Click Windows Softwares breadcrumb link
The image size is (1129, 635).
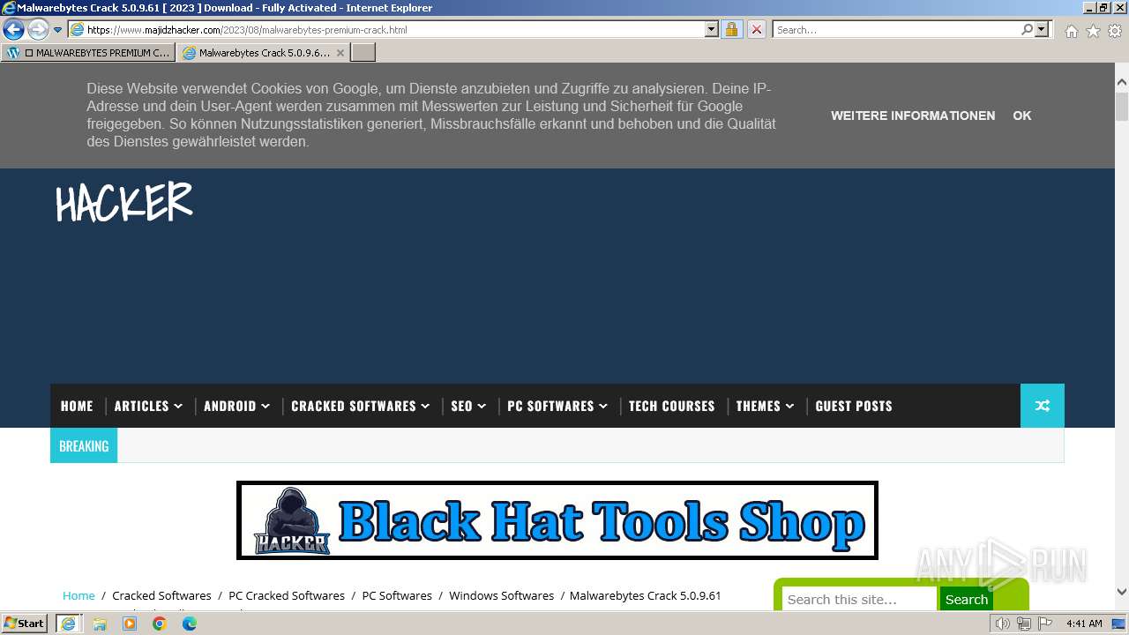pyautogui.click(x=501, y=595)
